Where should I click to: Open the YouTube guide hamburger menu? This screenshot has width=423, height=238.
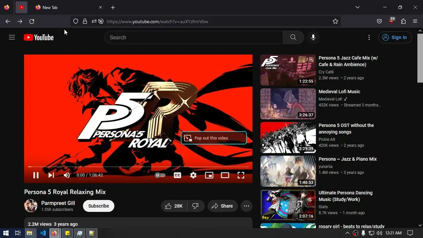point(12,37)
